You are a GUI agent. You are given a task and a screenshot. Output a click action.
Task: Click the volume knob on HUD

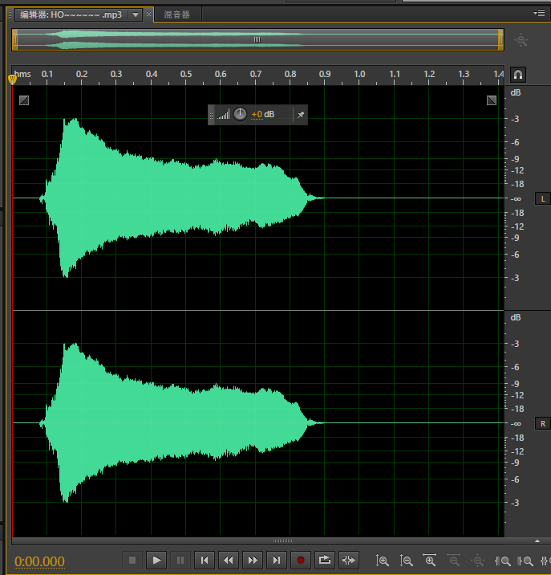point(240,115)
